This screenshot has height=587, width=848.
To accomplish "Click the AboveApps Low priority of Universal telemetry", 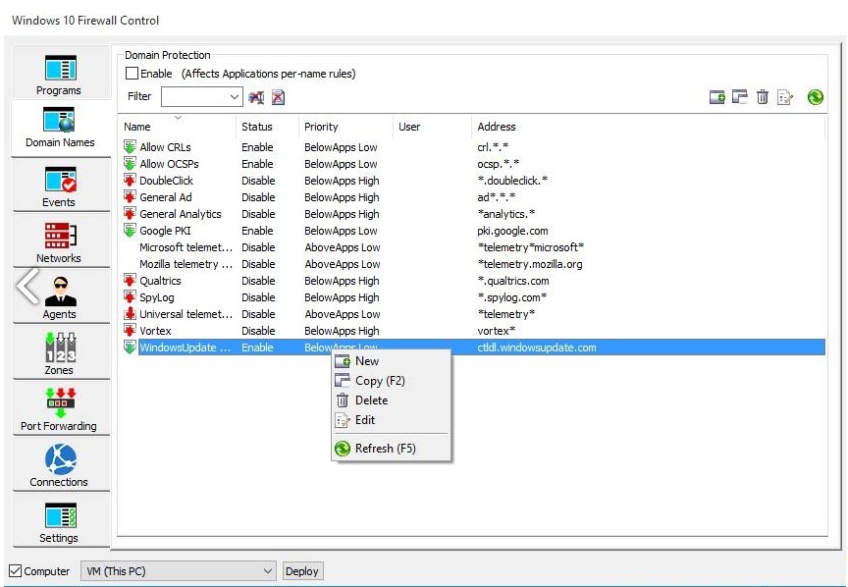I will pyautogui.click(x=343, y=314).
